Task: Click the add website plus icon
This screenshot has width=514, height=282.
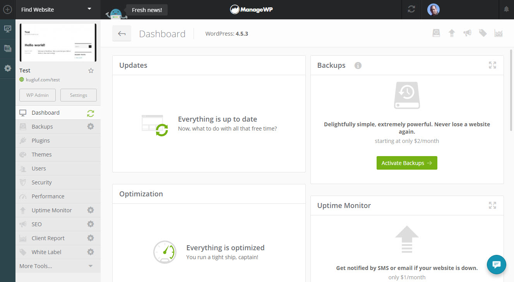Action: tap(7, 10)
